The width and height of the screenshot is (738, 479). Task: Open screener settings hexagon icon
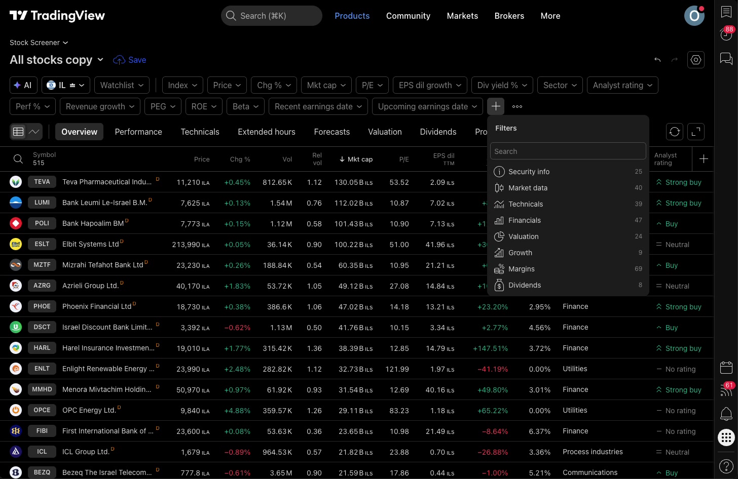696,60
